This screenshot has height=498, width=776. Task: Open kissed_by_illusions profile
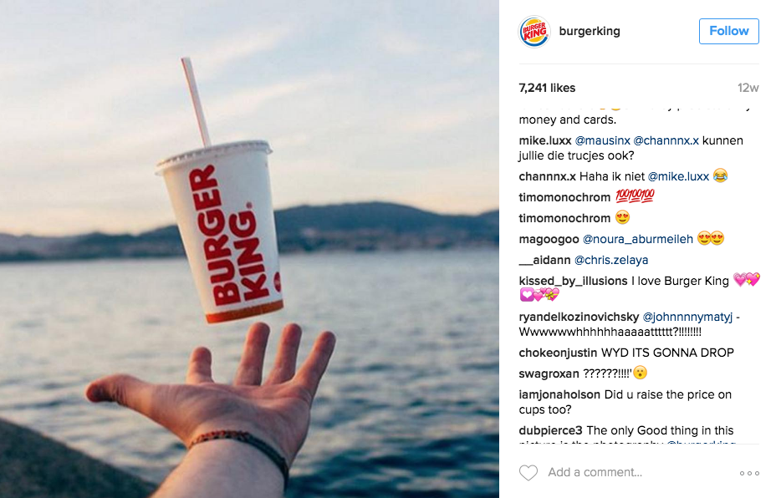pos(573,282)
